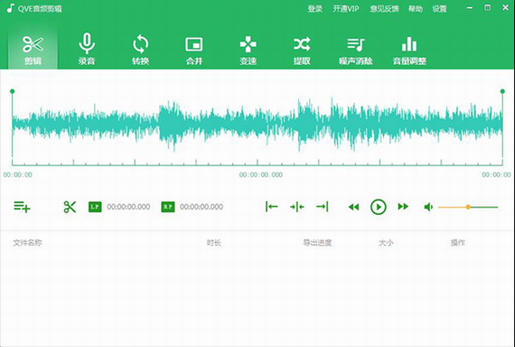Click the right point time field
Screen dimensions: 515x347
click(201, 207)
